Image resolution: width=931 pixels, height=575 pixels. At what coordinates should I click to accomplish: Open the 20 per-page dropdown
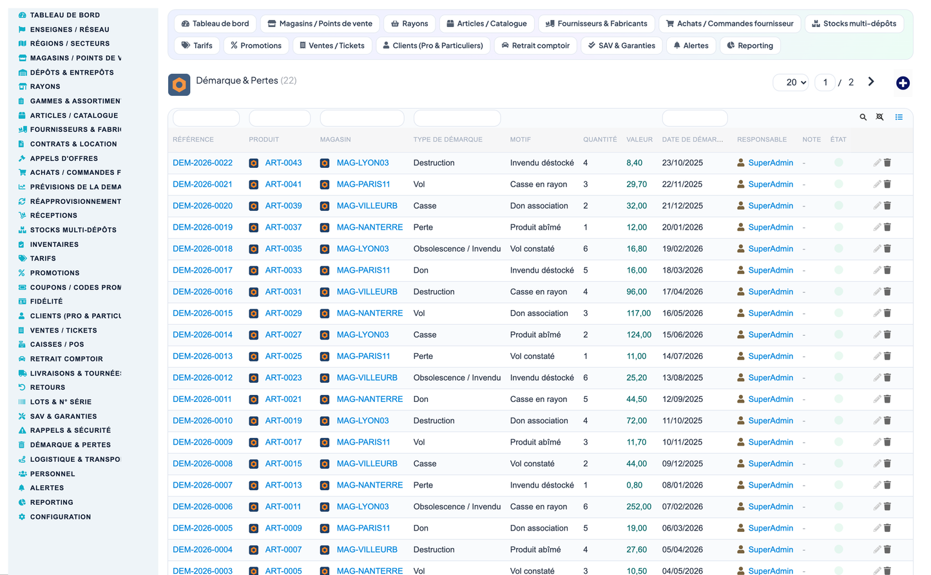point(791,82)
